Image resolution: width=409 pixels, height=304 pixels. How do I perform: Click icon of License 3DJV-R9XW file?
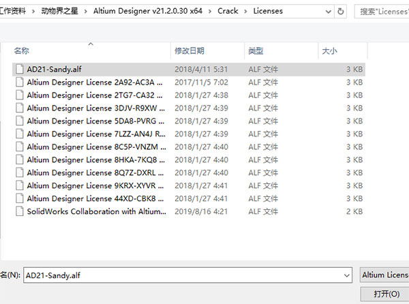(19, 108)
